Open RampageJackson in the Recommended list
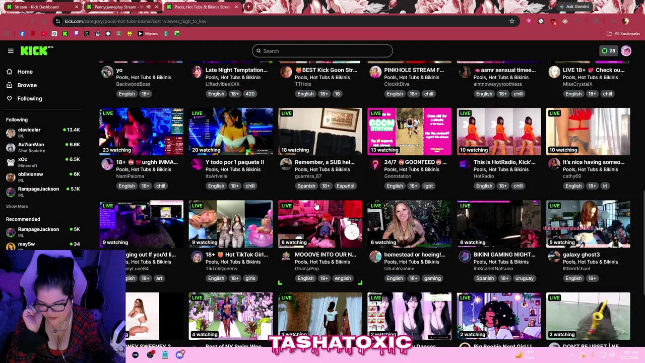Image resolution: width=645 pixels, height=363 pixels. (x=43, y=232)
